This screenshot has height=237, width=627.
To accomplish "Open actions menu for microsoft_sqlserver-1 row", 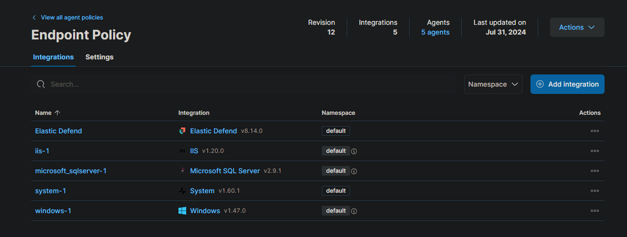I will [x=594, y=171].
